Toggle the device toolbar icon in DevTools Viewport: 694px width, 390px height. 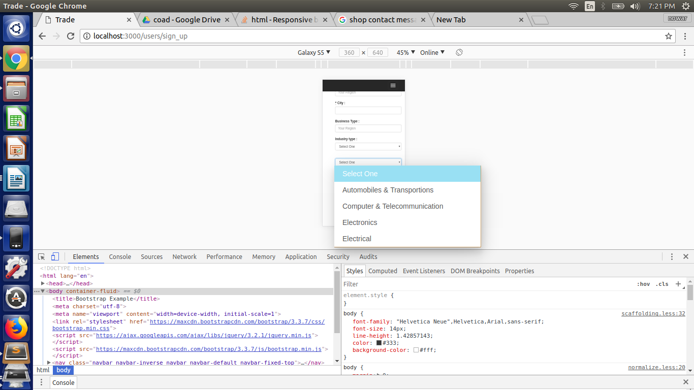coord(55,257)
